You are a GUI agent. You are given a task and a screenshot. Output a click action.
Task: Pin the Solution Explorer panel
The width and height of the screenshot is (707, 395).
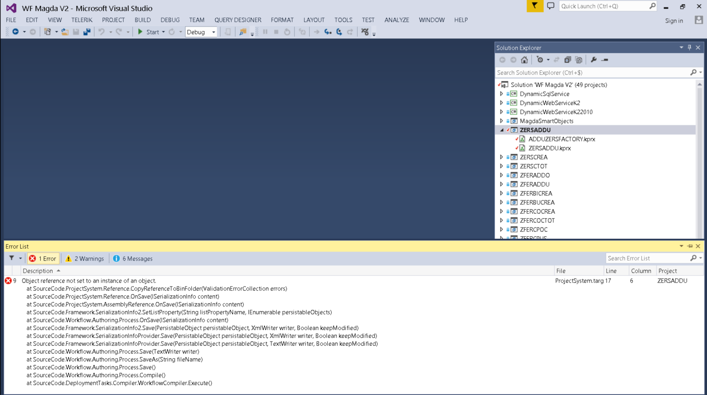(689, 48)
